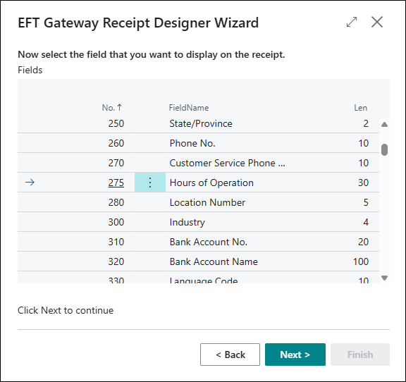Screen dimensions: 406x382
Task: Click the Len value 5 for Location Number
Action: (x=366, y=202)
